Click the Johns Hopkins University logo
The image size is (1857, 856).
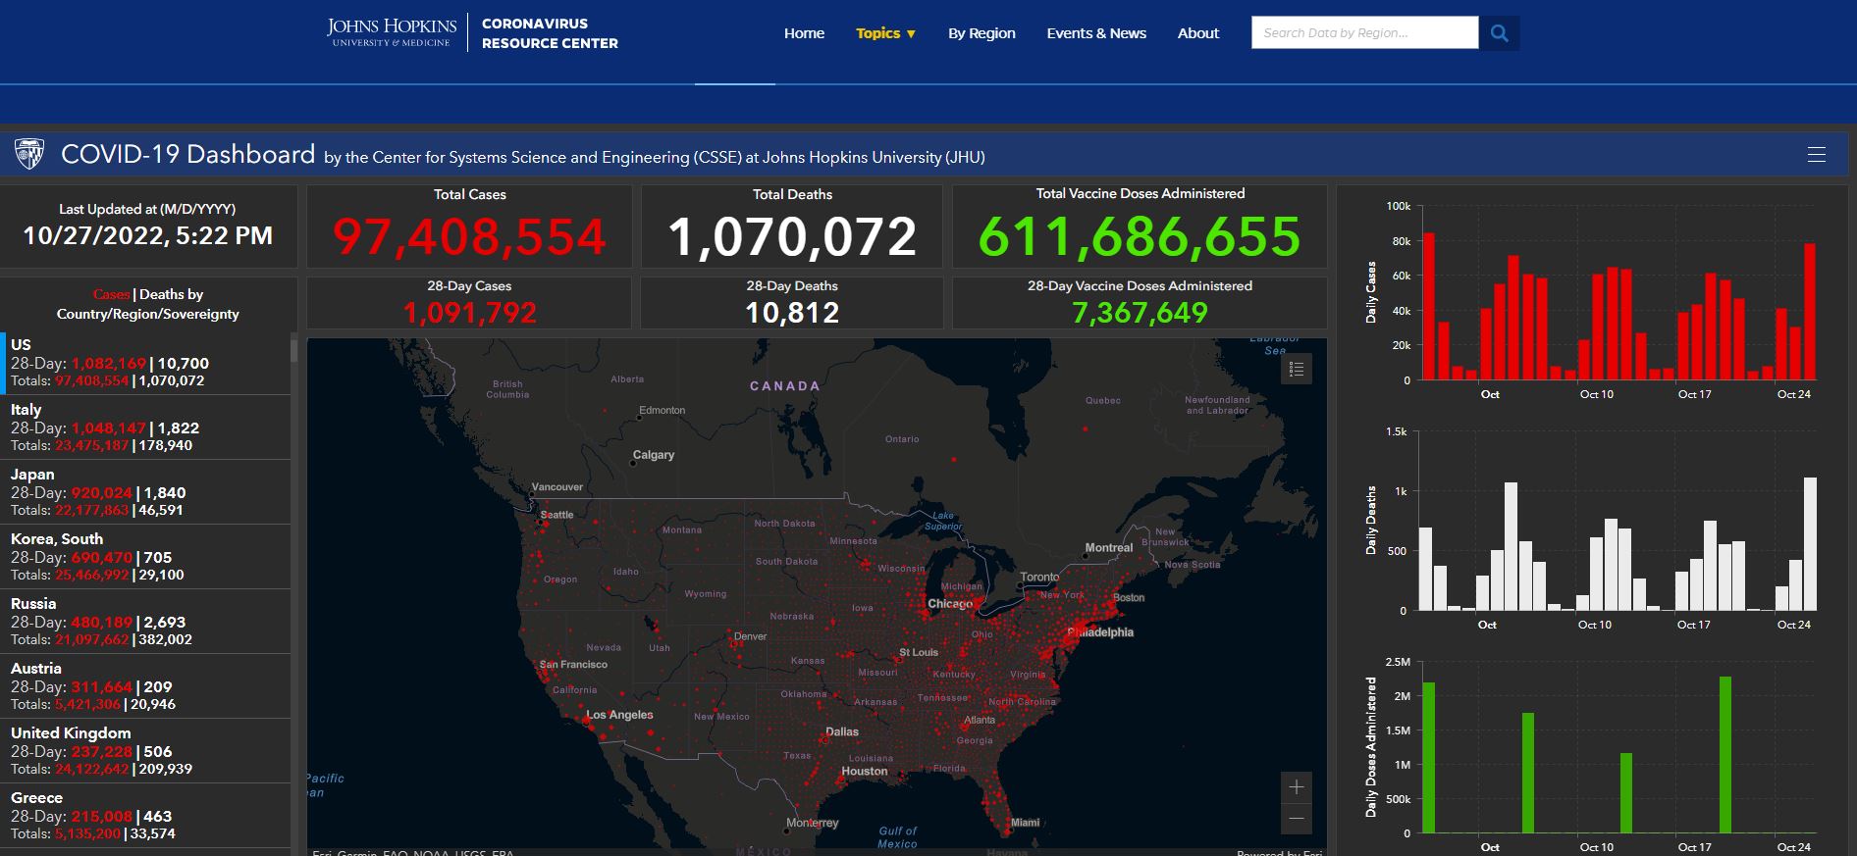pos(392,31)
